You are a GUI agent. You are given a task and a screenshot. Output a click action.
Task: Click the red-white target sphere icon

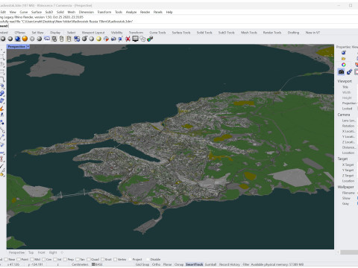tap(106, 39)
